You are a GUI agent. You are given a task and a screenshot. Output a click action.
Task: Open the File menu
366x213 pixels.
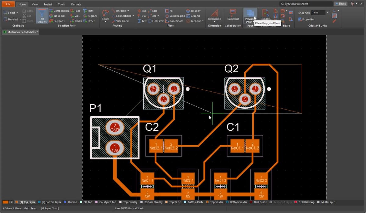[x=8, y=4]
